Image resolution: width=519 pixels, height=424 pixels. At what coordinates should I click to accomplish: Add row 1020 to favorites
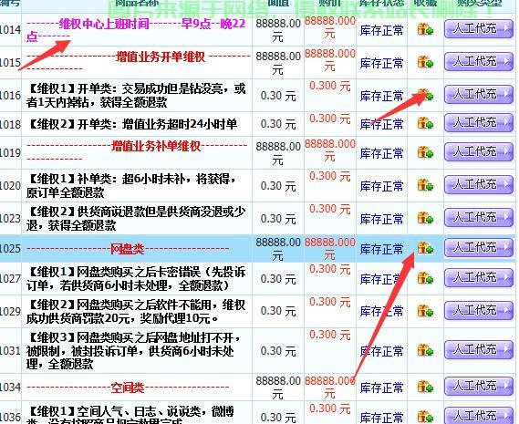click(x=425, y=185)
